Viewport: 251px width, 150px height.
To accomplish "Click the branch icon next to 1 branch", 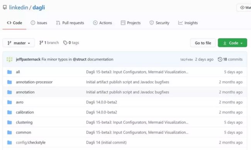I will pos(41,43).
